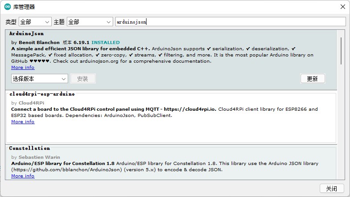Open ArduinoJson More info link
The width and height of the screenshot is (350, 197).
23,67
